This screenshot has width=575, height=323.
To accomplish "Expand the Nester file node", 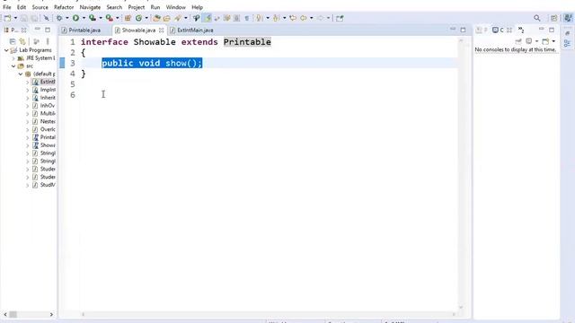I will pyautogui.click(x=28, y=122).
